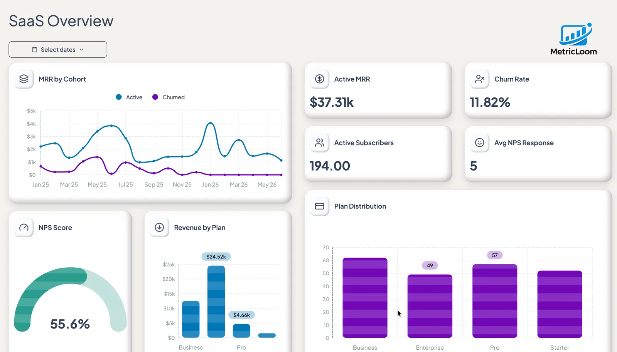This screenshot has width=617, height=352.
Task: Click the $24.52k data label
Action: [x=216, y=256]
